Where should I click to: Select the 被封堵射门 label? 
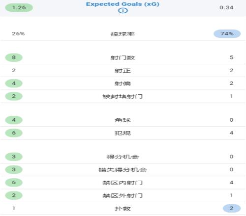(123, 96)
